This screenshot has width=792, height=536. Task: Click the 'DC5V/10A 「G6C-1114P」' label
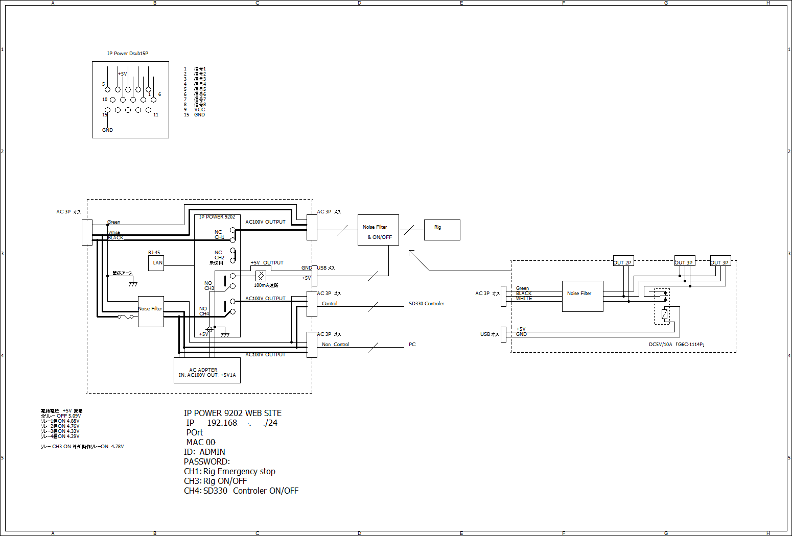click(x=677, y=345)
